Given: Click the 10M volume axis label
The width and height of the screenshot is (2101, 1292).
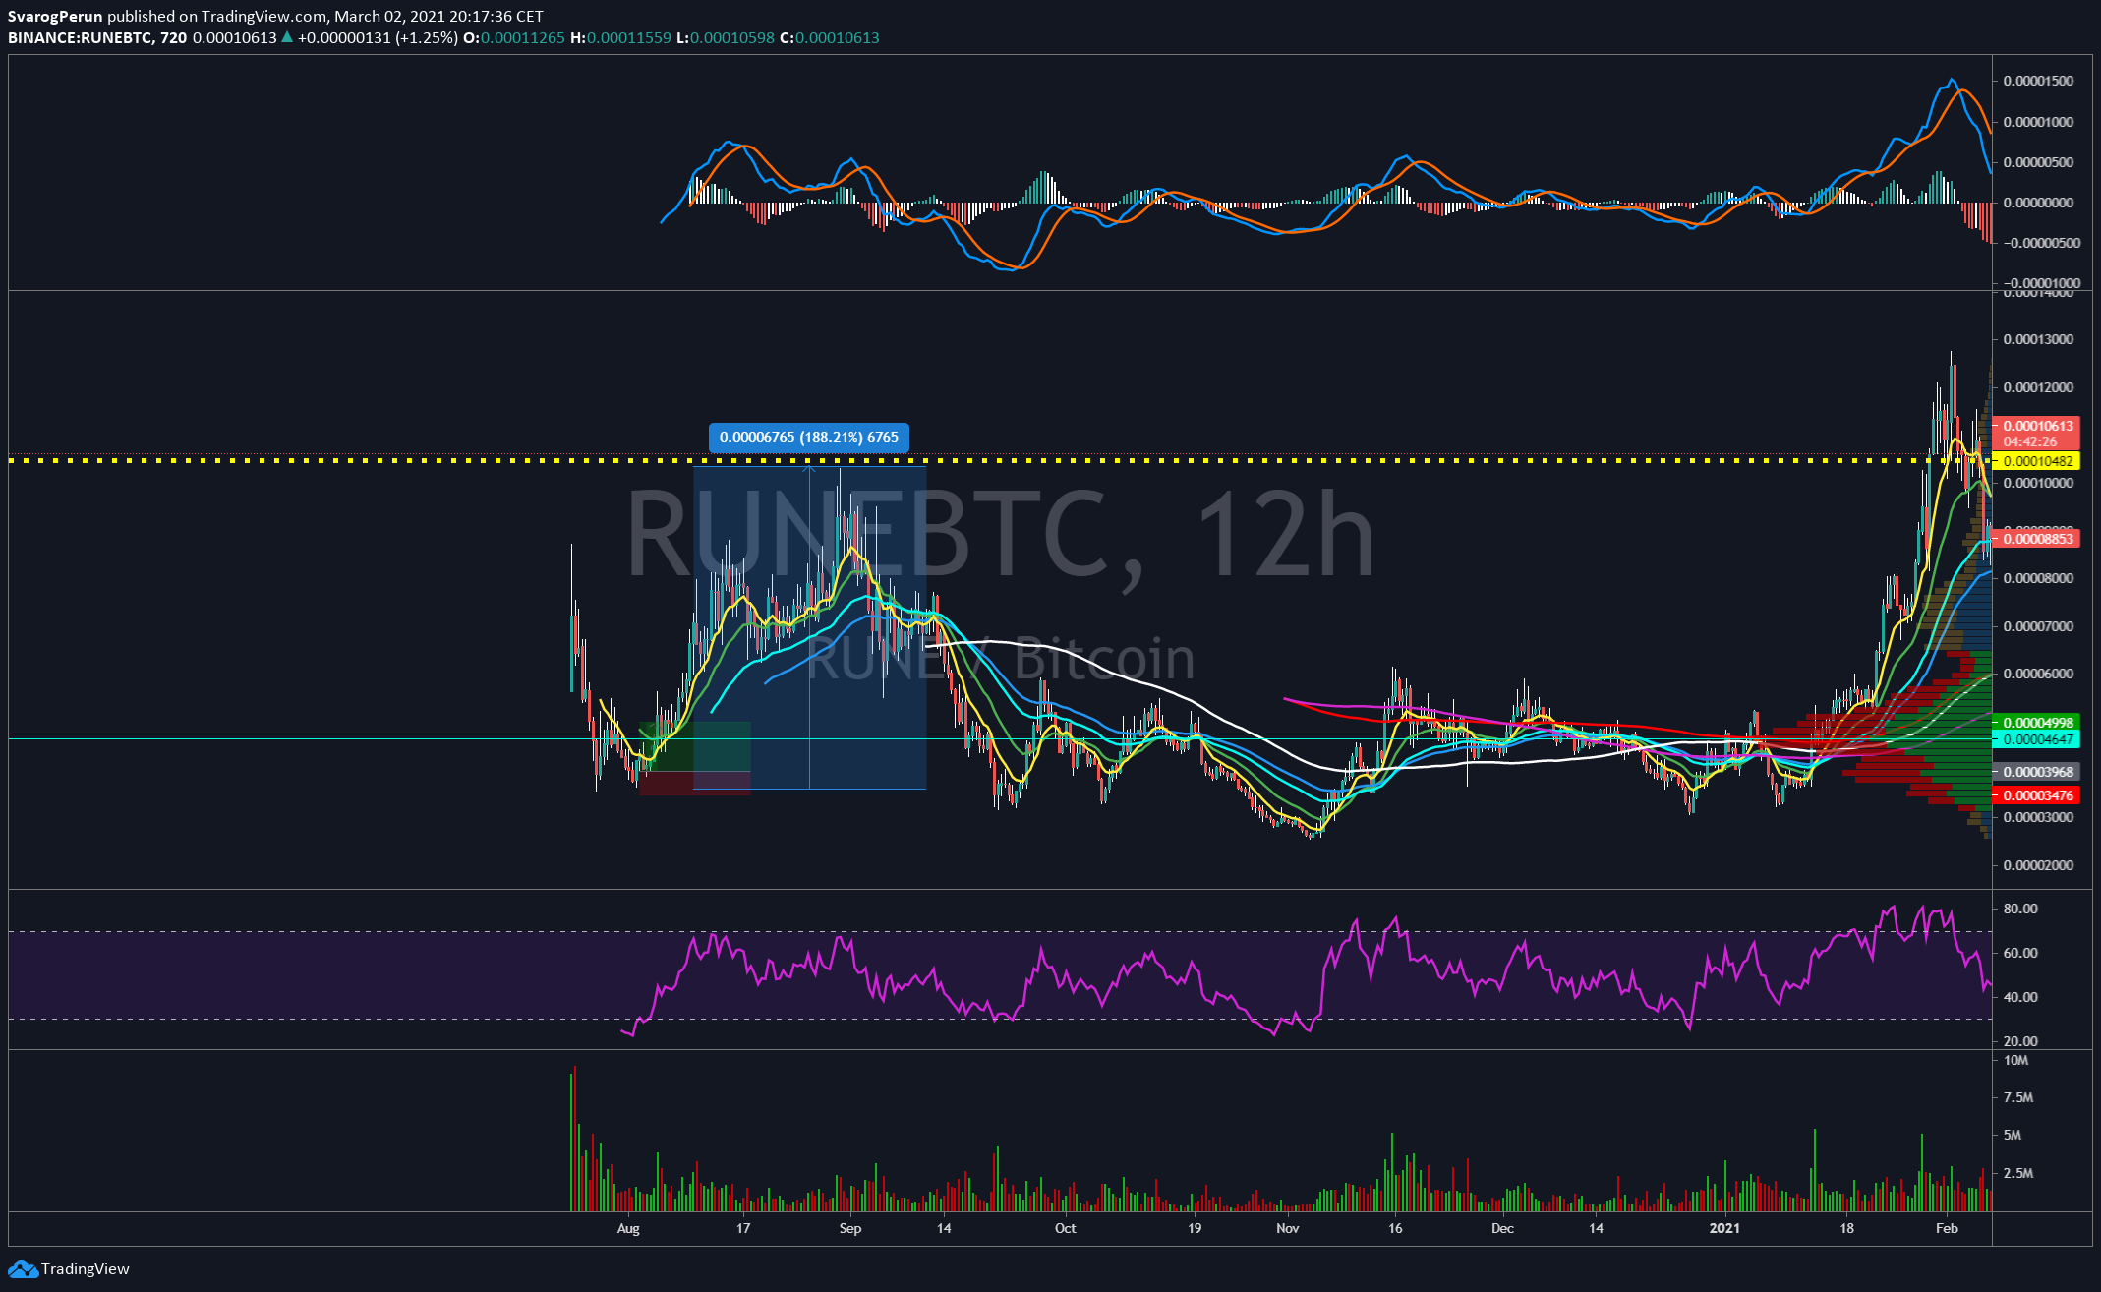Looking at the screenshot, I should 2015,1060.
